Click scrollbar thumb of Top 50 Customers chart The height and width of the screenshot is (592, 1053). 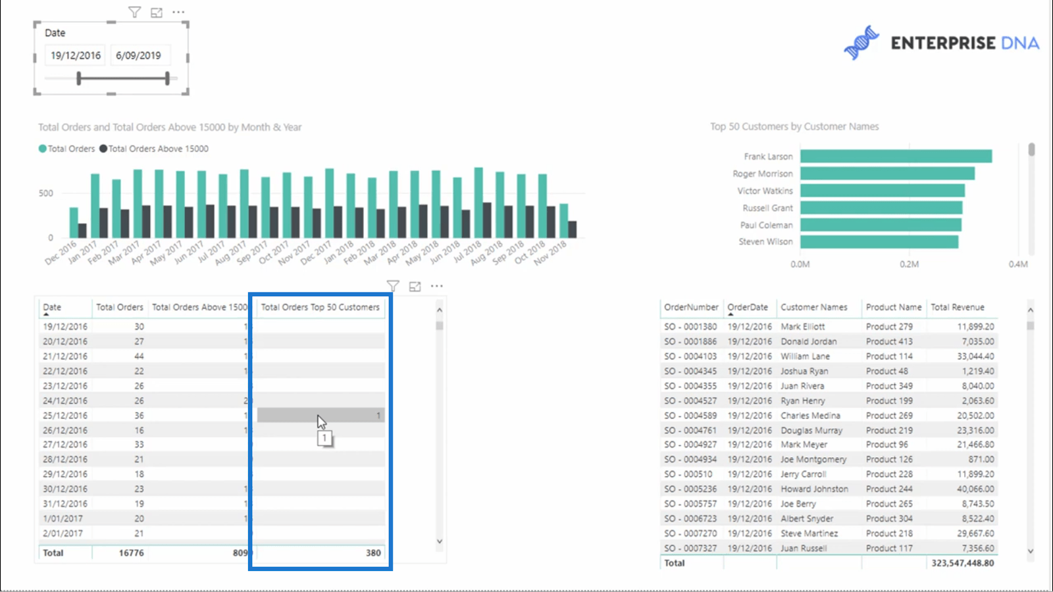(1031, 149)
